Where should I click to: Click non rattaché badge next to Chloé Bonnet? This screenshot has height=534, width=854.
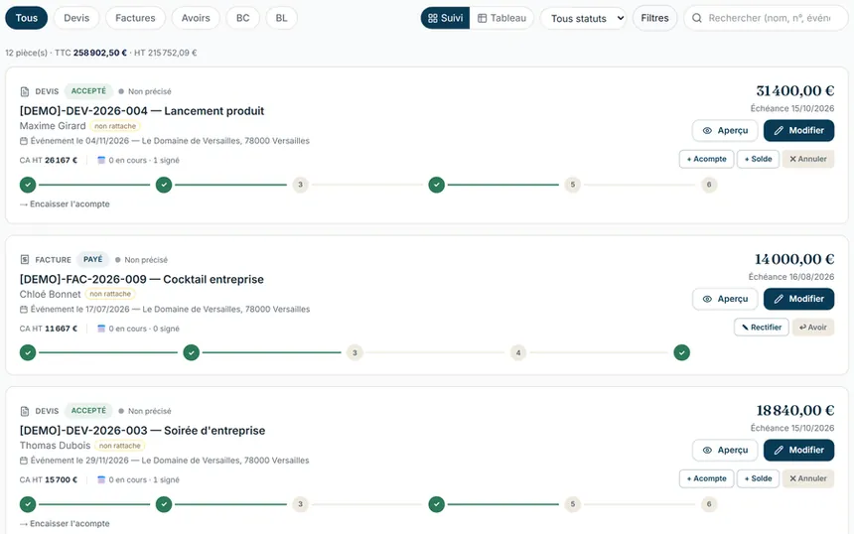tap(110, 294)
